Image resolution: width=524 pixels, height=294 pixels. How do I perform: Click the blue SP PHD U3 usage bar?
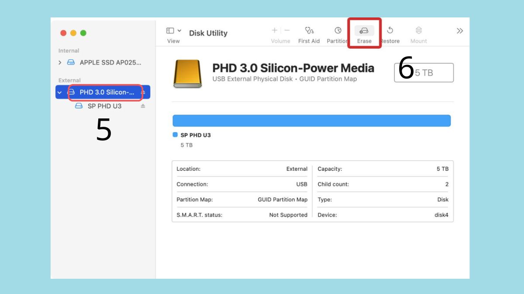coord(311,121)
